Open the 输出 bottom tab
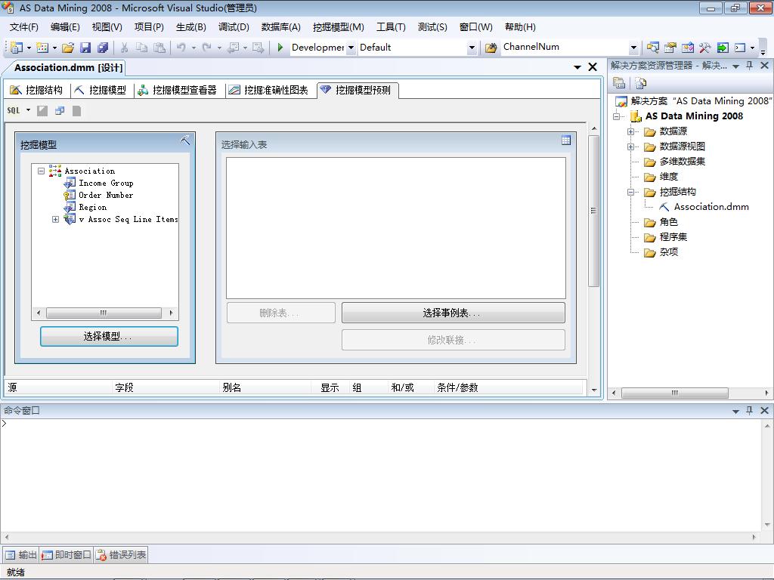This screenshot has height=580, width=774. click(21, 555)
